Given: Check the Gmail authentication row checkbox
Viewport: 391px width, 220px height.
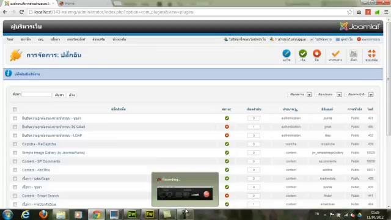Looking at the screenshot, I should (x=15, y=127).
